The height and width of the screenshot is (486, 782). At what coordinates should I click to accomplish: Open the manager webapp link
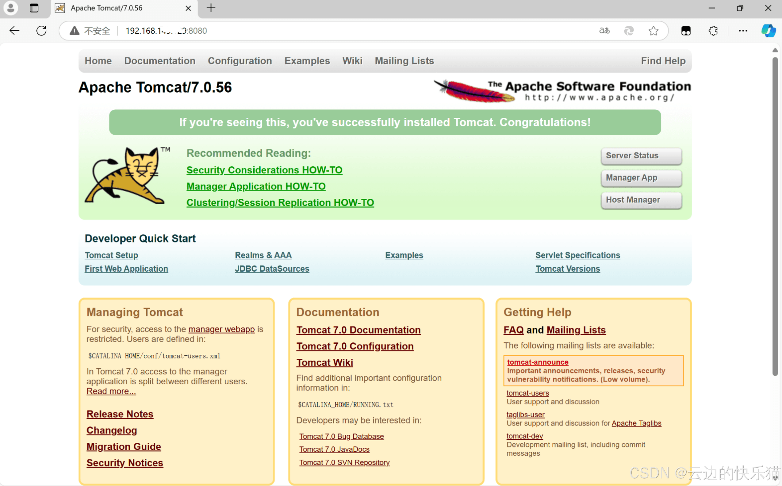tap(221, 329)
